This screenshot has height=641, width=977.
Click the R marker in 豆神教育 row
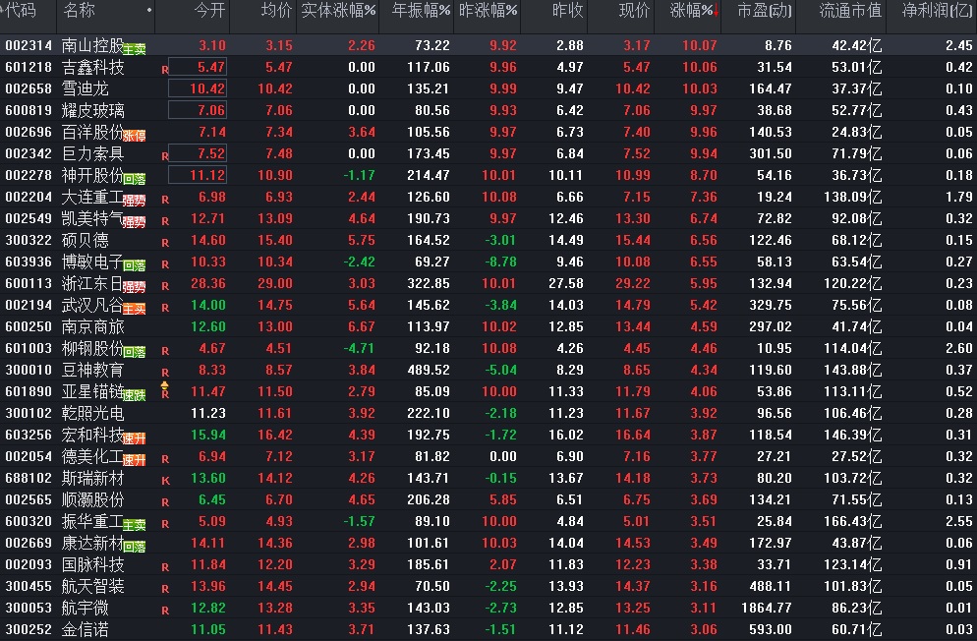tap(165, 374)
